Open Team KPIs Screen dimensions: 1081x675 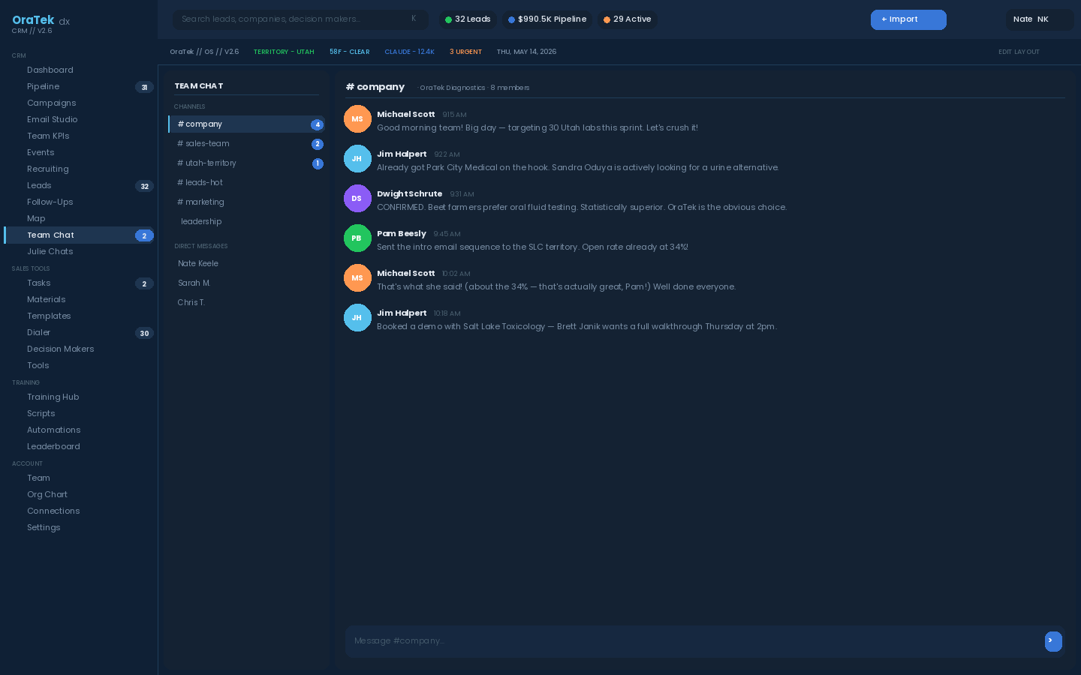coord(79,136)
